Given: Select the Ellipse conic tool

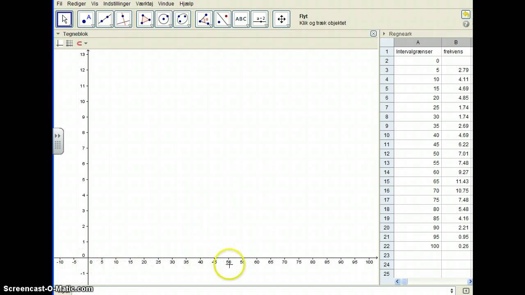Looking at the screenshot, I should click(x=182, y=19).
